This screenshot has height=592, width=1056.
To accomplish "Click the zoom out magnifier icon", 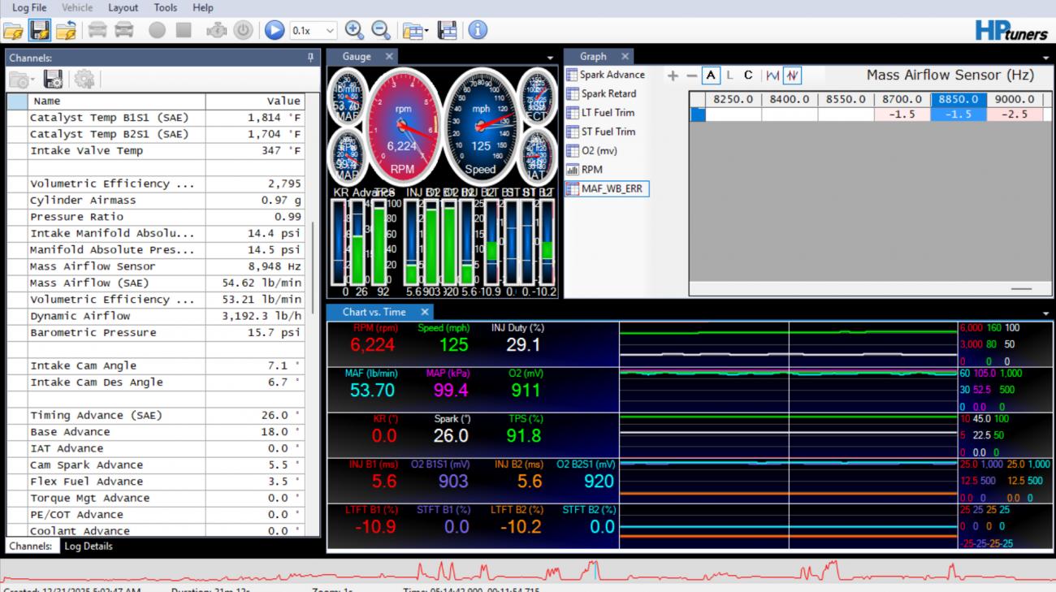I will click(380, 30).
